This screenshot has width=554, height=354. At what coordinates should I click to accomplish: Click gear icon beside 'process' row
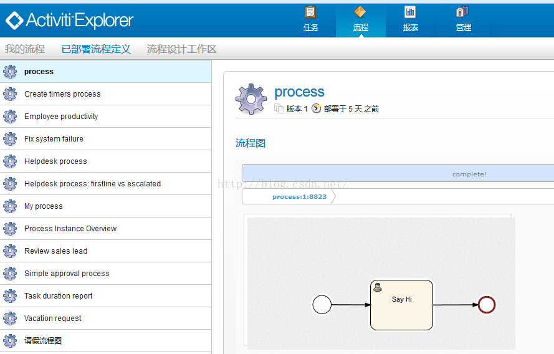(10, 72)
